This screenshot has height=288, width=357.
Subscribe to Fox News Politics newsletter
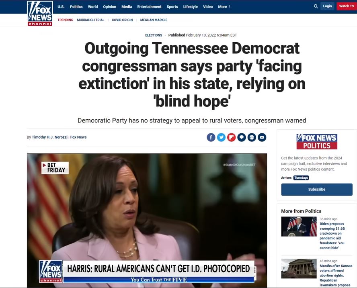click(317, 190)
